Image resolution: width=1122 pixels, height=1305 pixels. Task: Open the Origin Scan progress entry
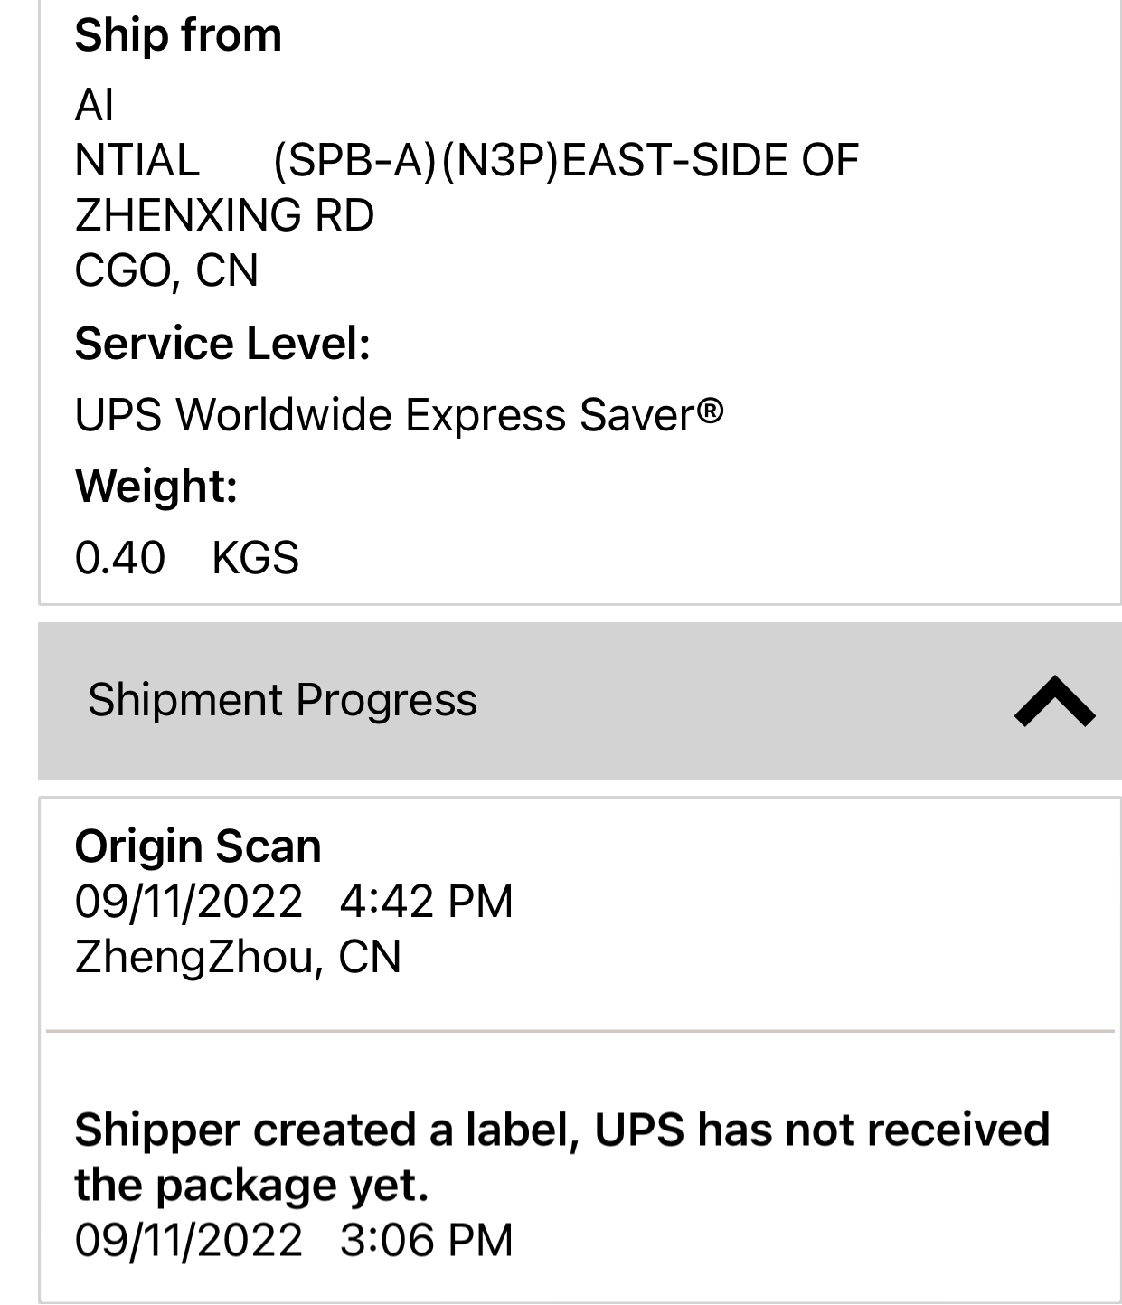click(198, 846)
